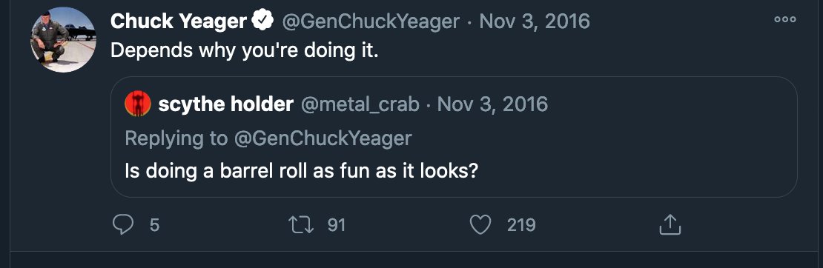The height and width of the screenshot is (268, 823).
Task: Open the Chuck Yeager display name
Action: coord(179,21)
